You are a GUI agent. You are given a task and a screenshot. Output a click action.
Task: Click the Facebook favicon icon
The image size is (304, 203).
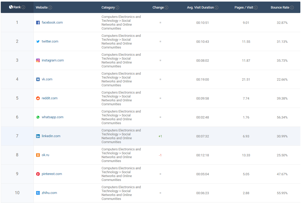pos(38,23)
